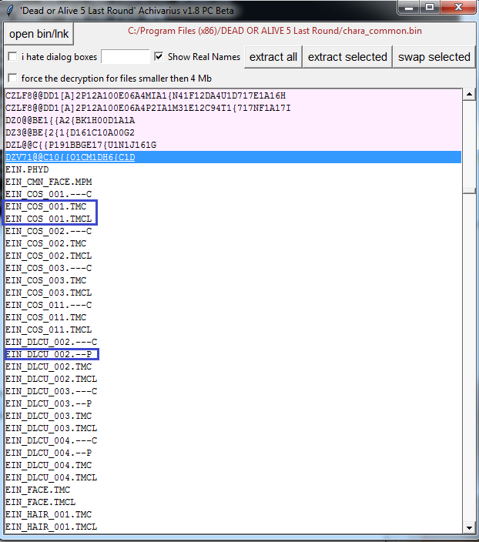The height and width of the screenshot is (542, 479).
Task: Enable the 'i hate dialog boxes' checkbox
Action: 12,57
